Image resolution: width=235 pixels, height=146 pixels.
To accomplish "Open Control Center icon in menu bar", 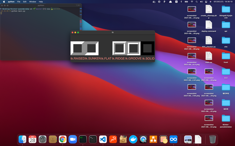I will [x=206, y=2].
